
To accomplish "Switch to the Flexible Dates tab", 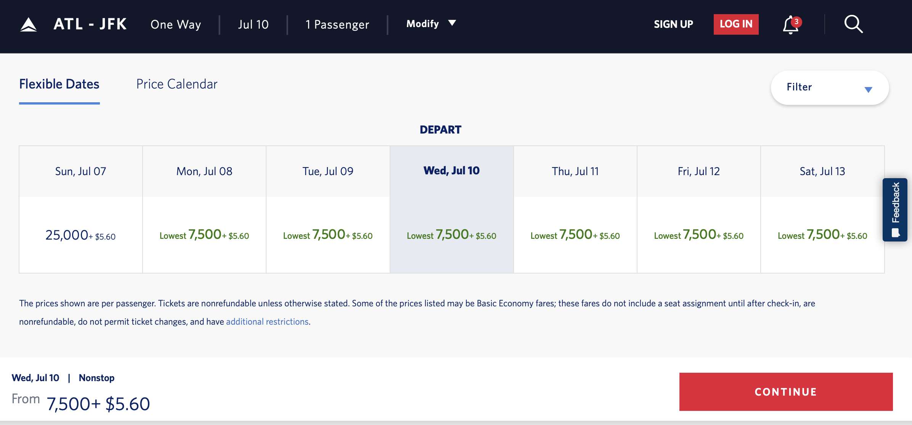I will pos(59,84).
